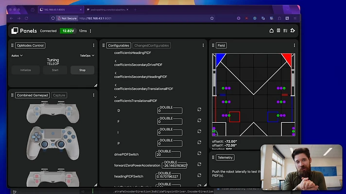Open the Field panel three-dot menu

tap(294, 46)
